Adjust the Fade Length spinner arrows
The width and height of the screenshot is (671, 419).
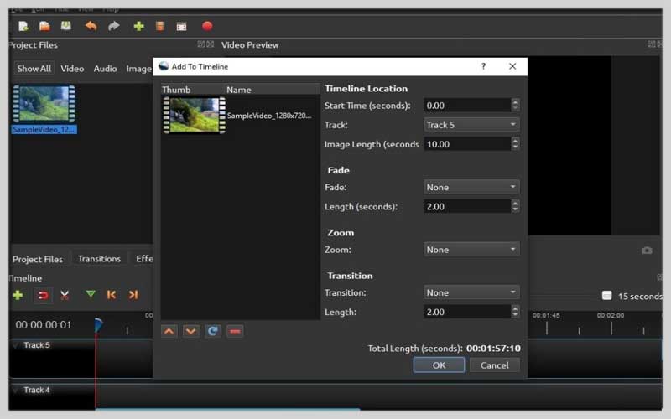coord(515,206)
